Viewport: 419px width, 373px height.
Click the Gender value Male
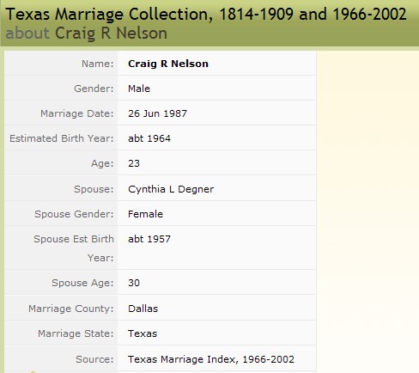[139, 89]
